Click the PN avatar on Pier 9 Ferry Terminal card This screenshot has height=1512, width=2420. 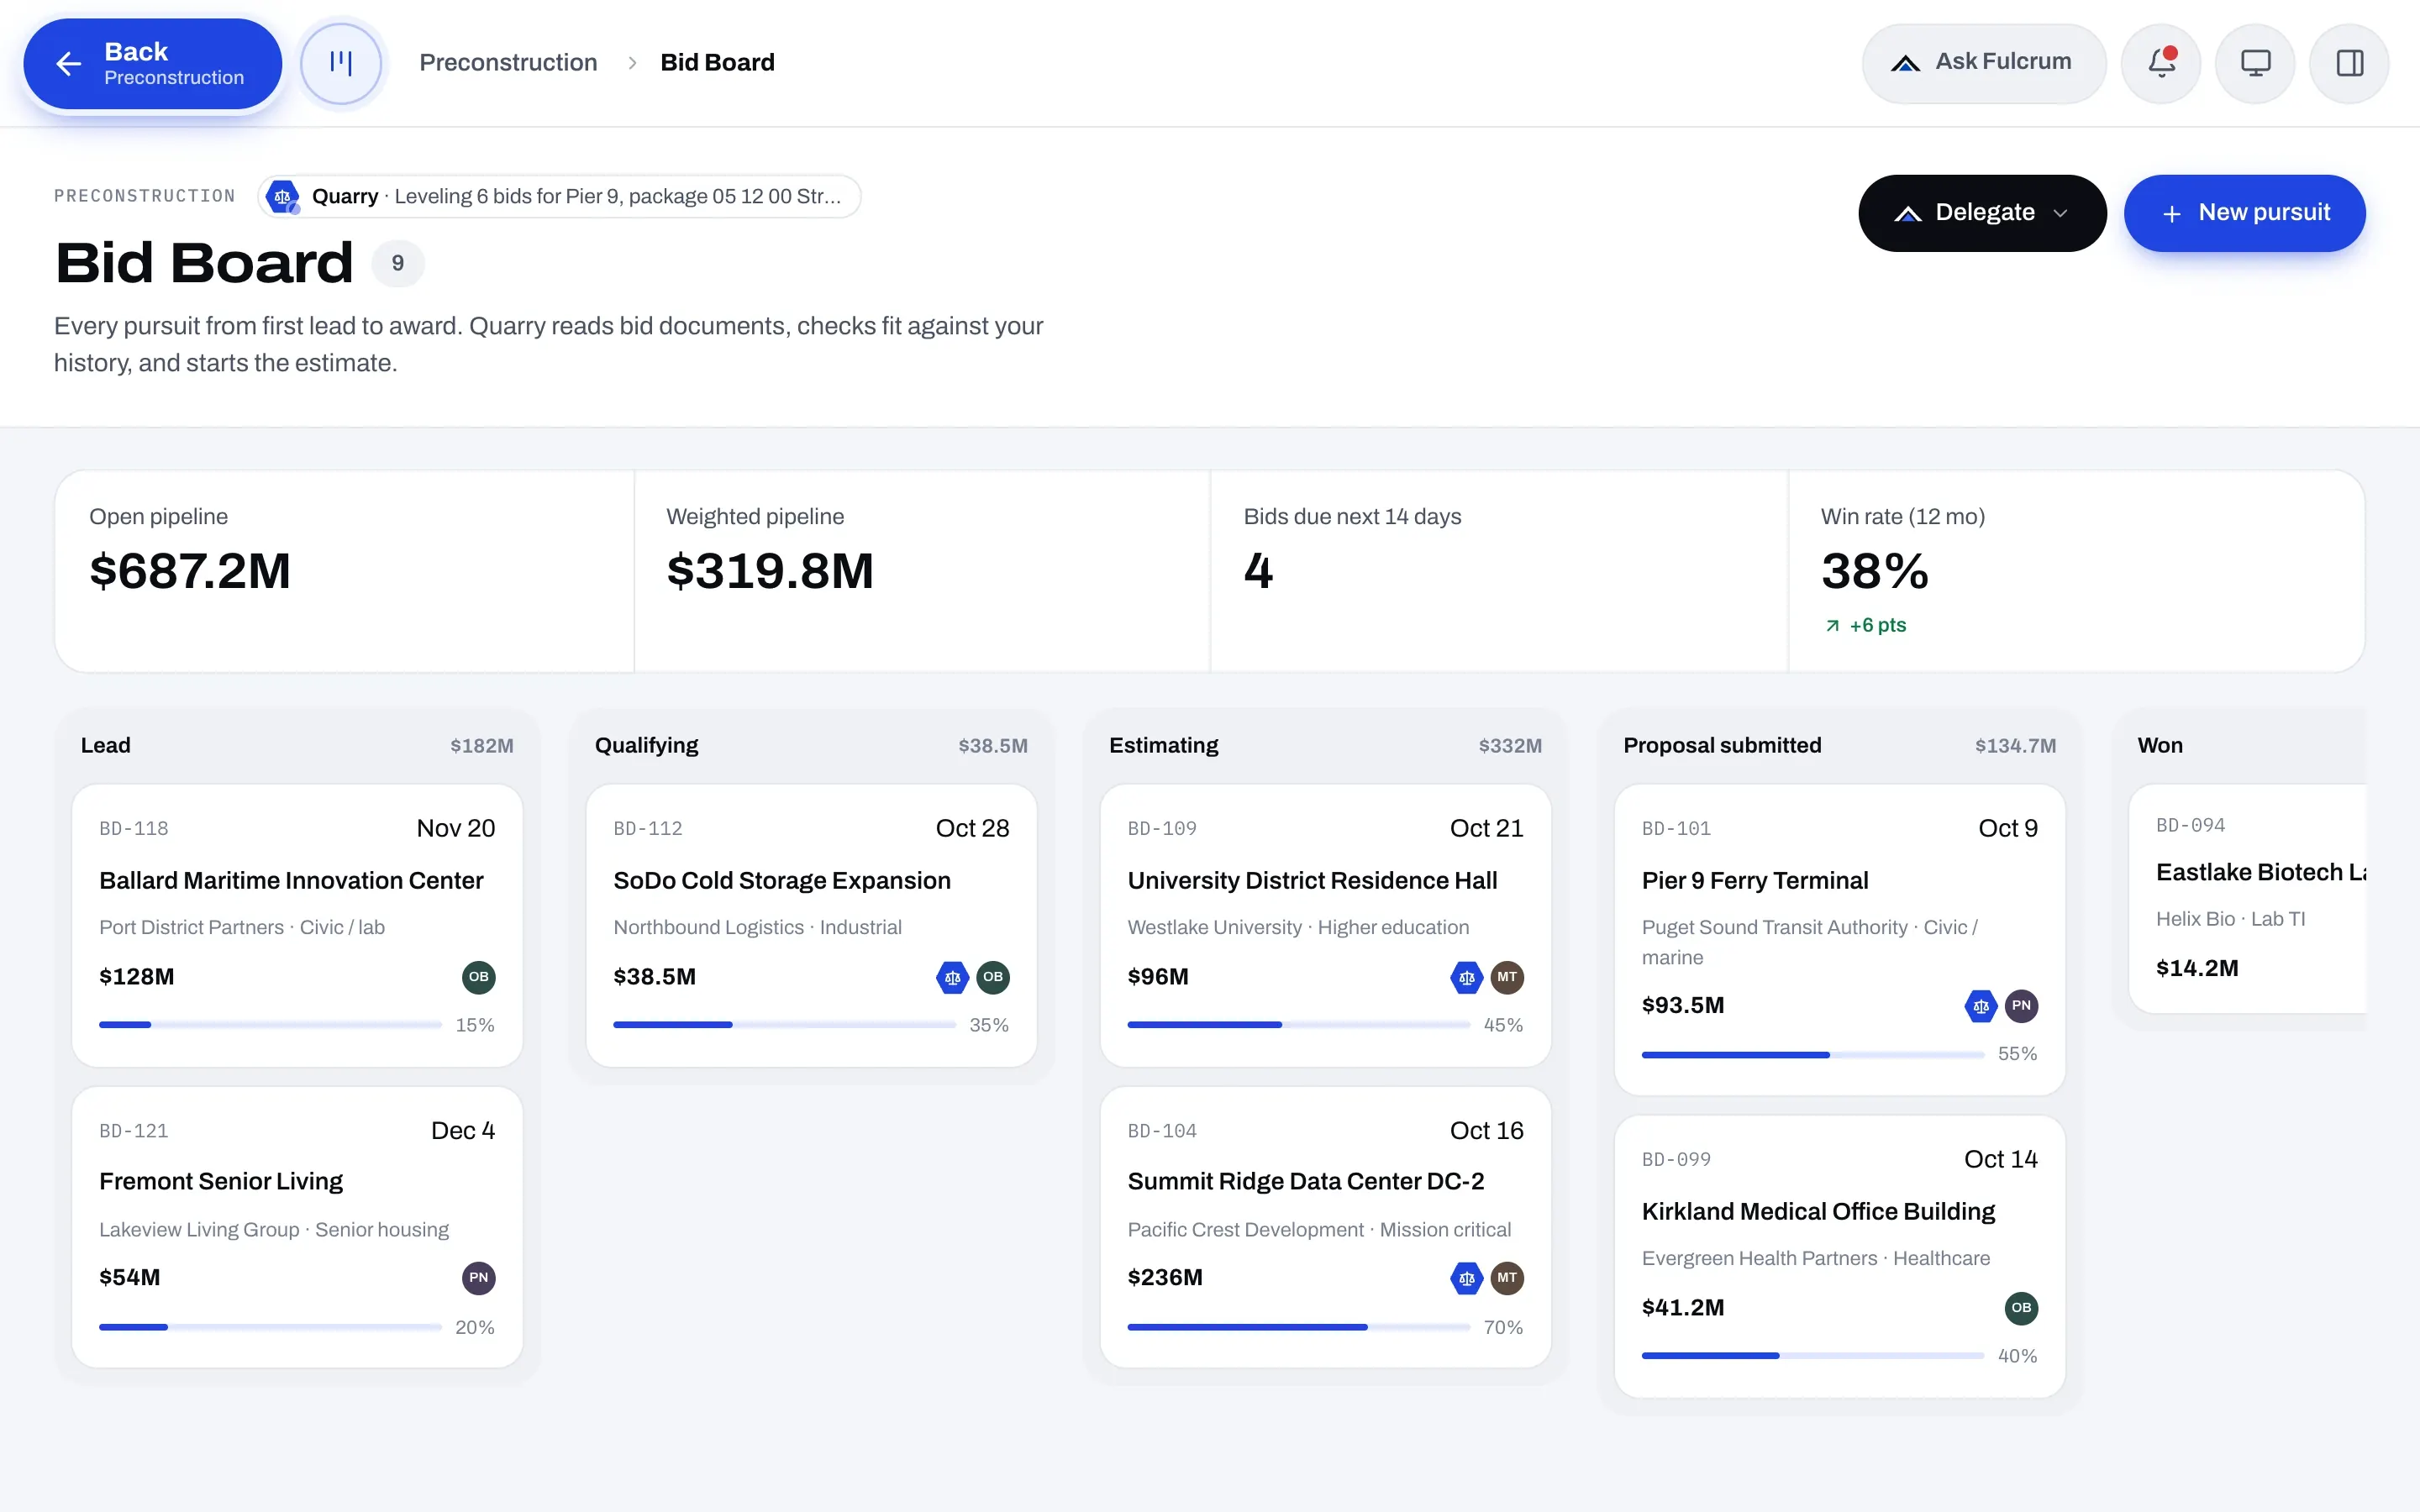(x=2021, y=1006)
